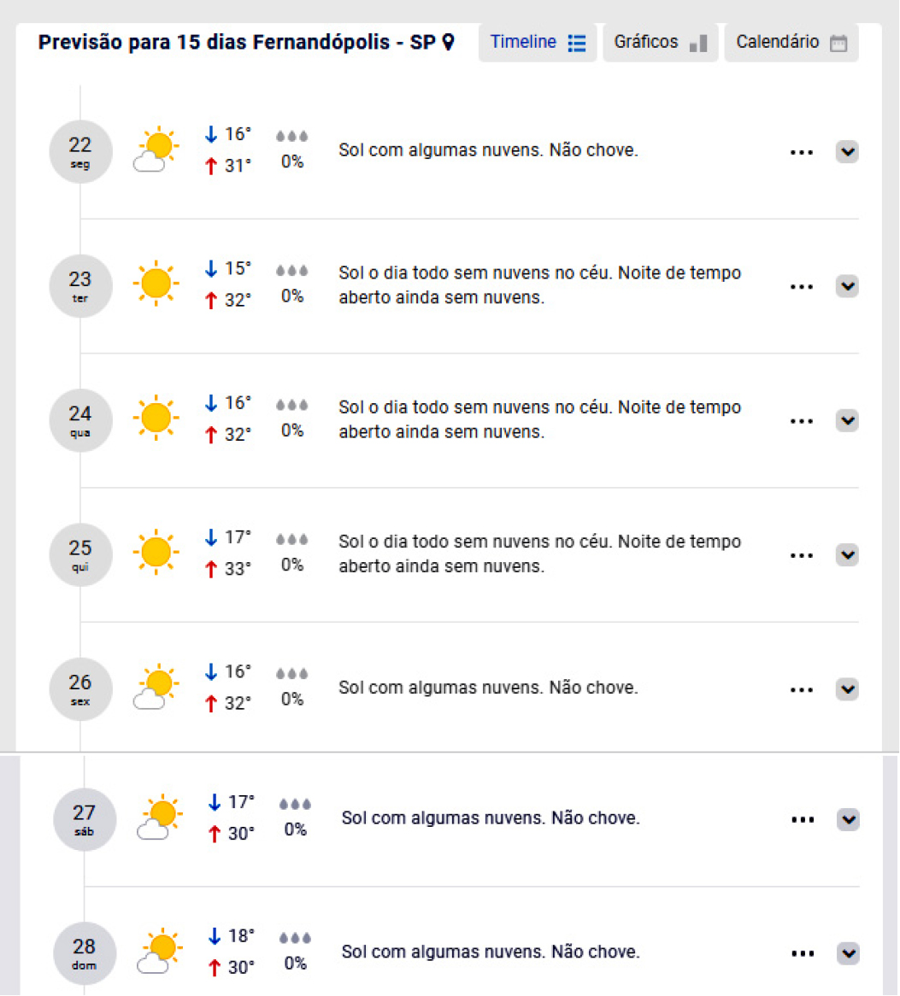Switch to the Gráficos view tab

click(660, 42)
